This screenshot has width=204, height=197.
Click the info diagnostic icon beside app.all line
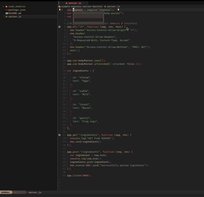point(60,27)
